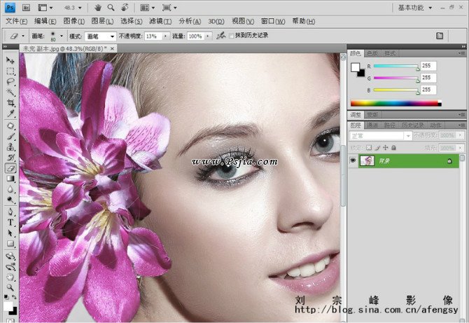Choose the Type (T) tool
The height and width of the screenshot is (323, 469).
[x=10, y=222]
